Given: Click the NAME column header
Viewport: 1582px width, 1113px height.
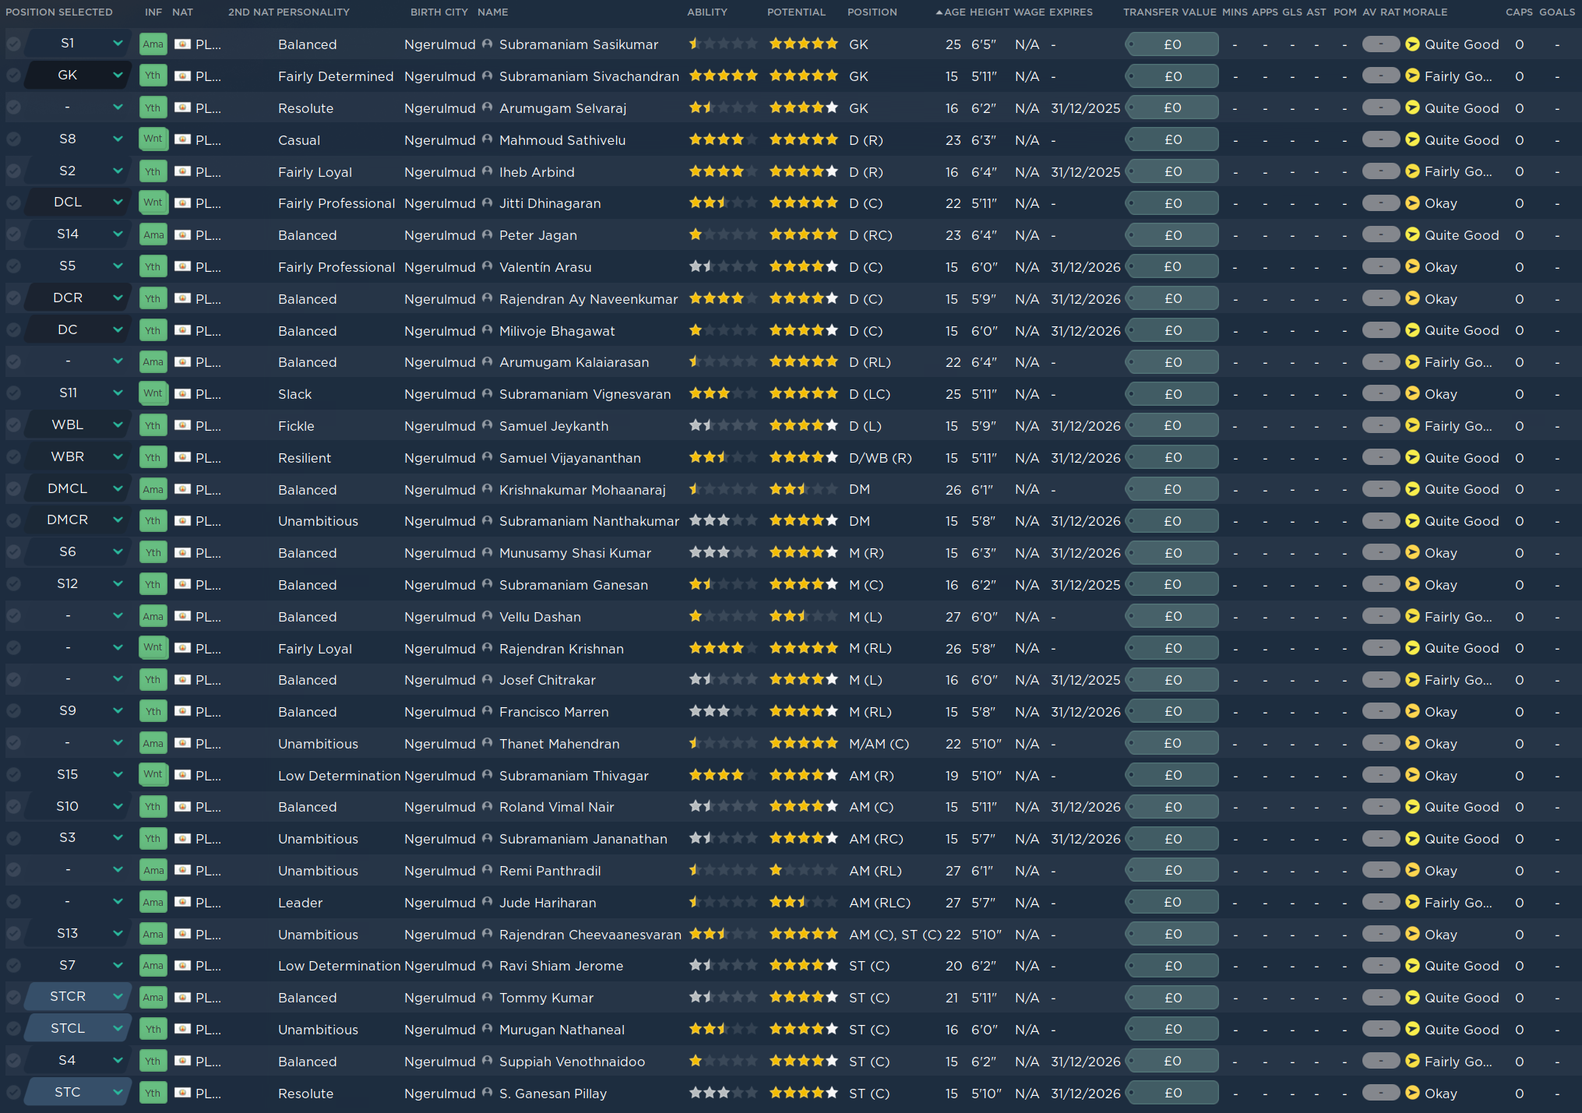Looking at the screenshot, I should [x=495, y=12].
